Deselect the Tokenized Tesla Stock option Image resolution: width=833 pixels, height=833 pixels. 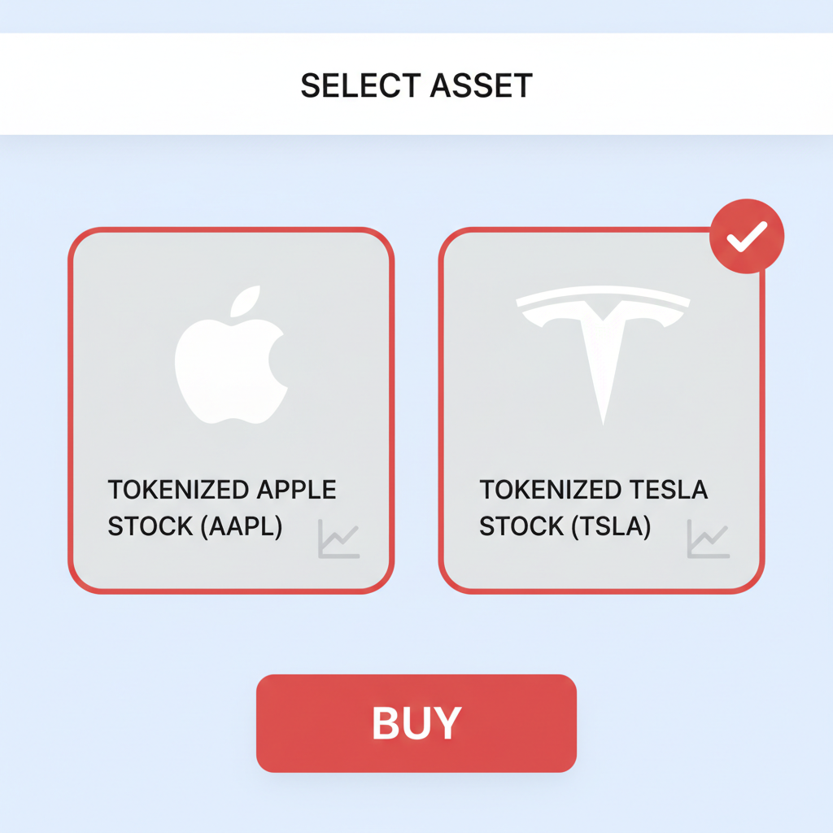[602, 407]
